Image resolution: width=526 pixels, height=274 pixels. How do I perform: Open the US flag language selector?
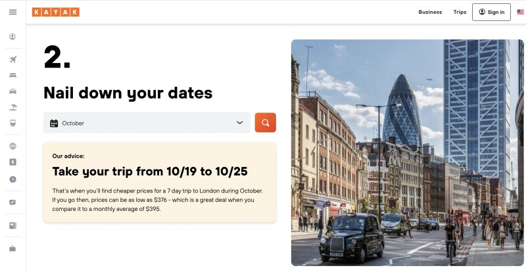520,12
